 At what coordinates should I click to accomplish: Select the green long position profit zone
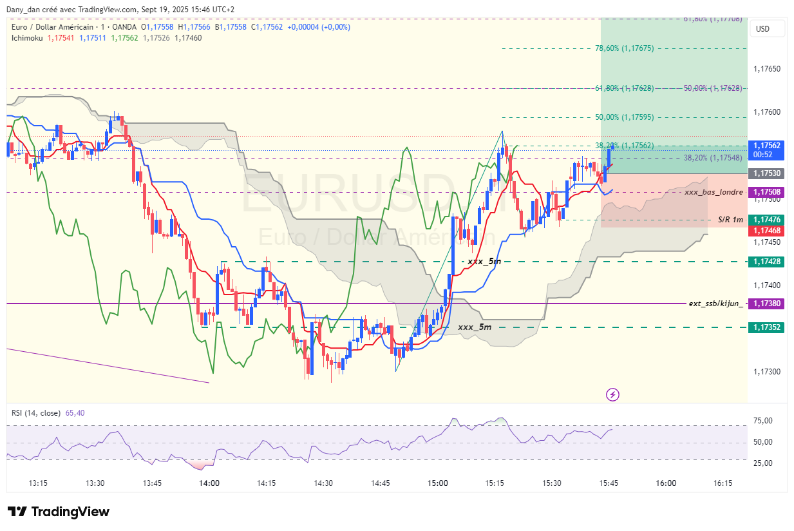674,95
